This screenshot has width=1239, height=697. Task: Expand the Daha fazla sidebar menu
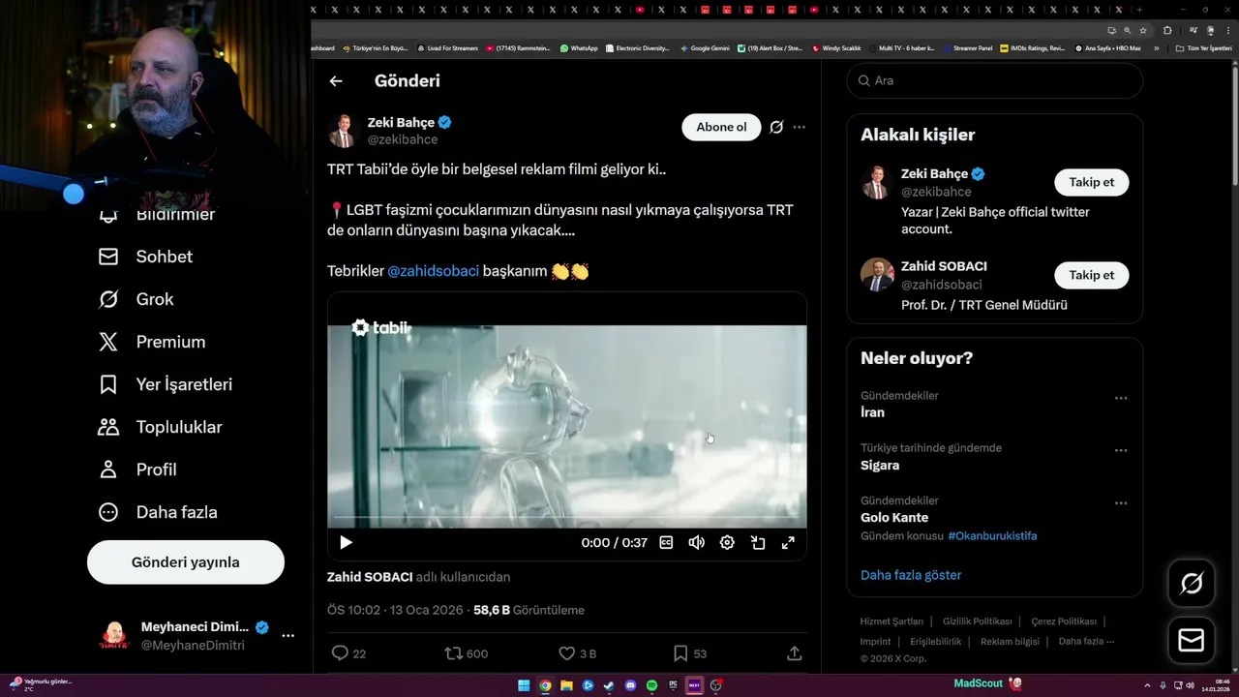click(158, 512)
